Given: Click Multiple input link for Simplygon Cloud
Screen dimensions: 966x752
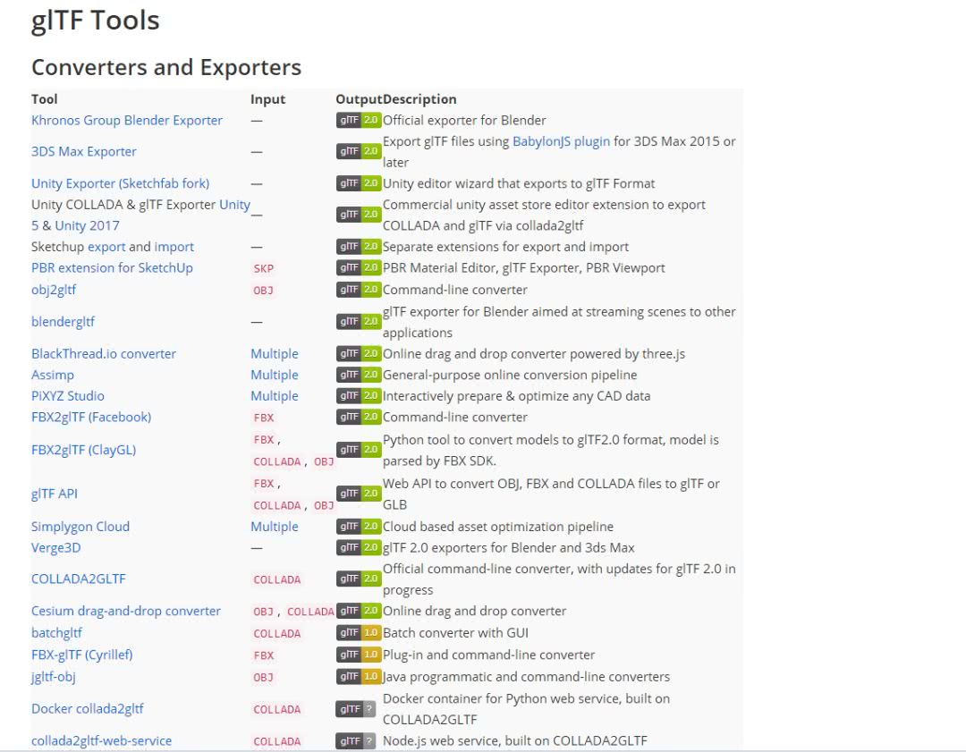Looking at the screenshot, I should 275,527.
